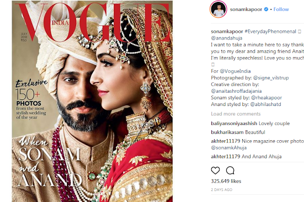Click the Vogue India cover photo
304x202 pixels.
click(x=92, y=101)
